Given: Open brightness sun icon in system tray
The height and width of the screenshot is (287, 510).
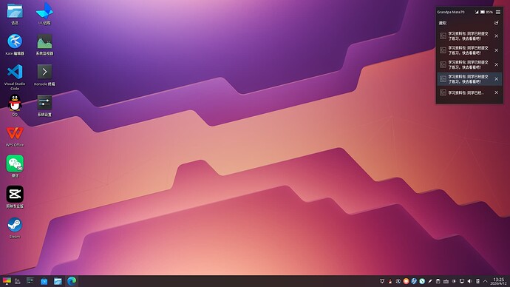Looking at the screenshot, I should 454,281.
